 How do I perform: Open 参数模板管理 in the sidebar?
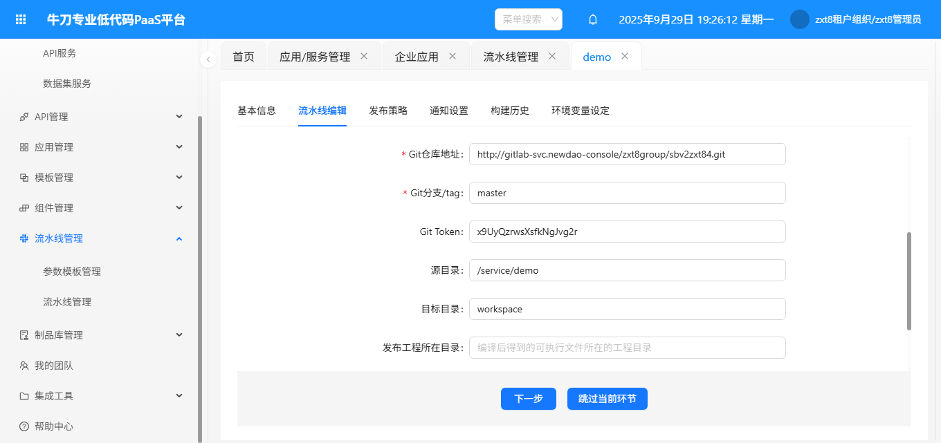point(72,272)
